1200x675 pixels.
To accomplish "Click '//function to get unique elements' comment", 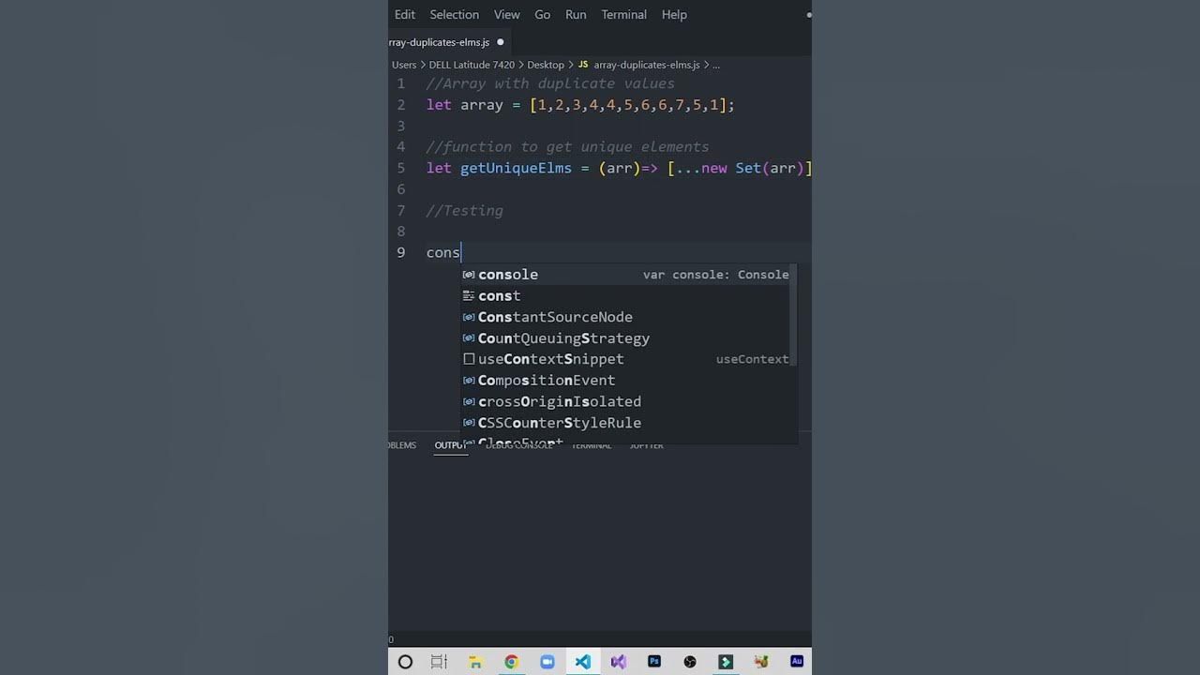I will pyautogui.click(x=567, y=147).
